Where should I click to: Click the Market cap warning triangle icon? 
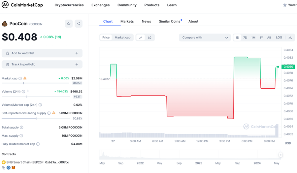25,78
